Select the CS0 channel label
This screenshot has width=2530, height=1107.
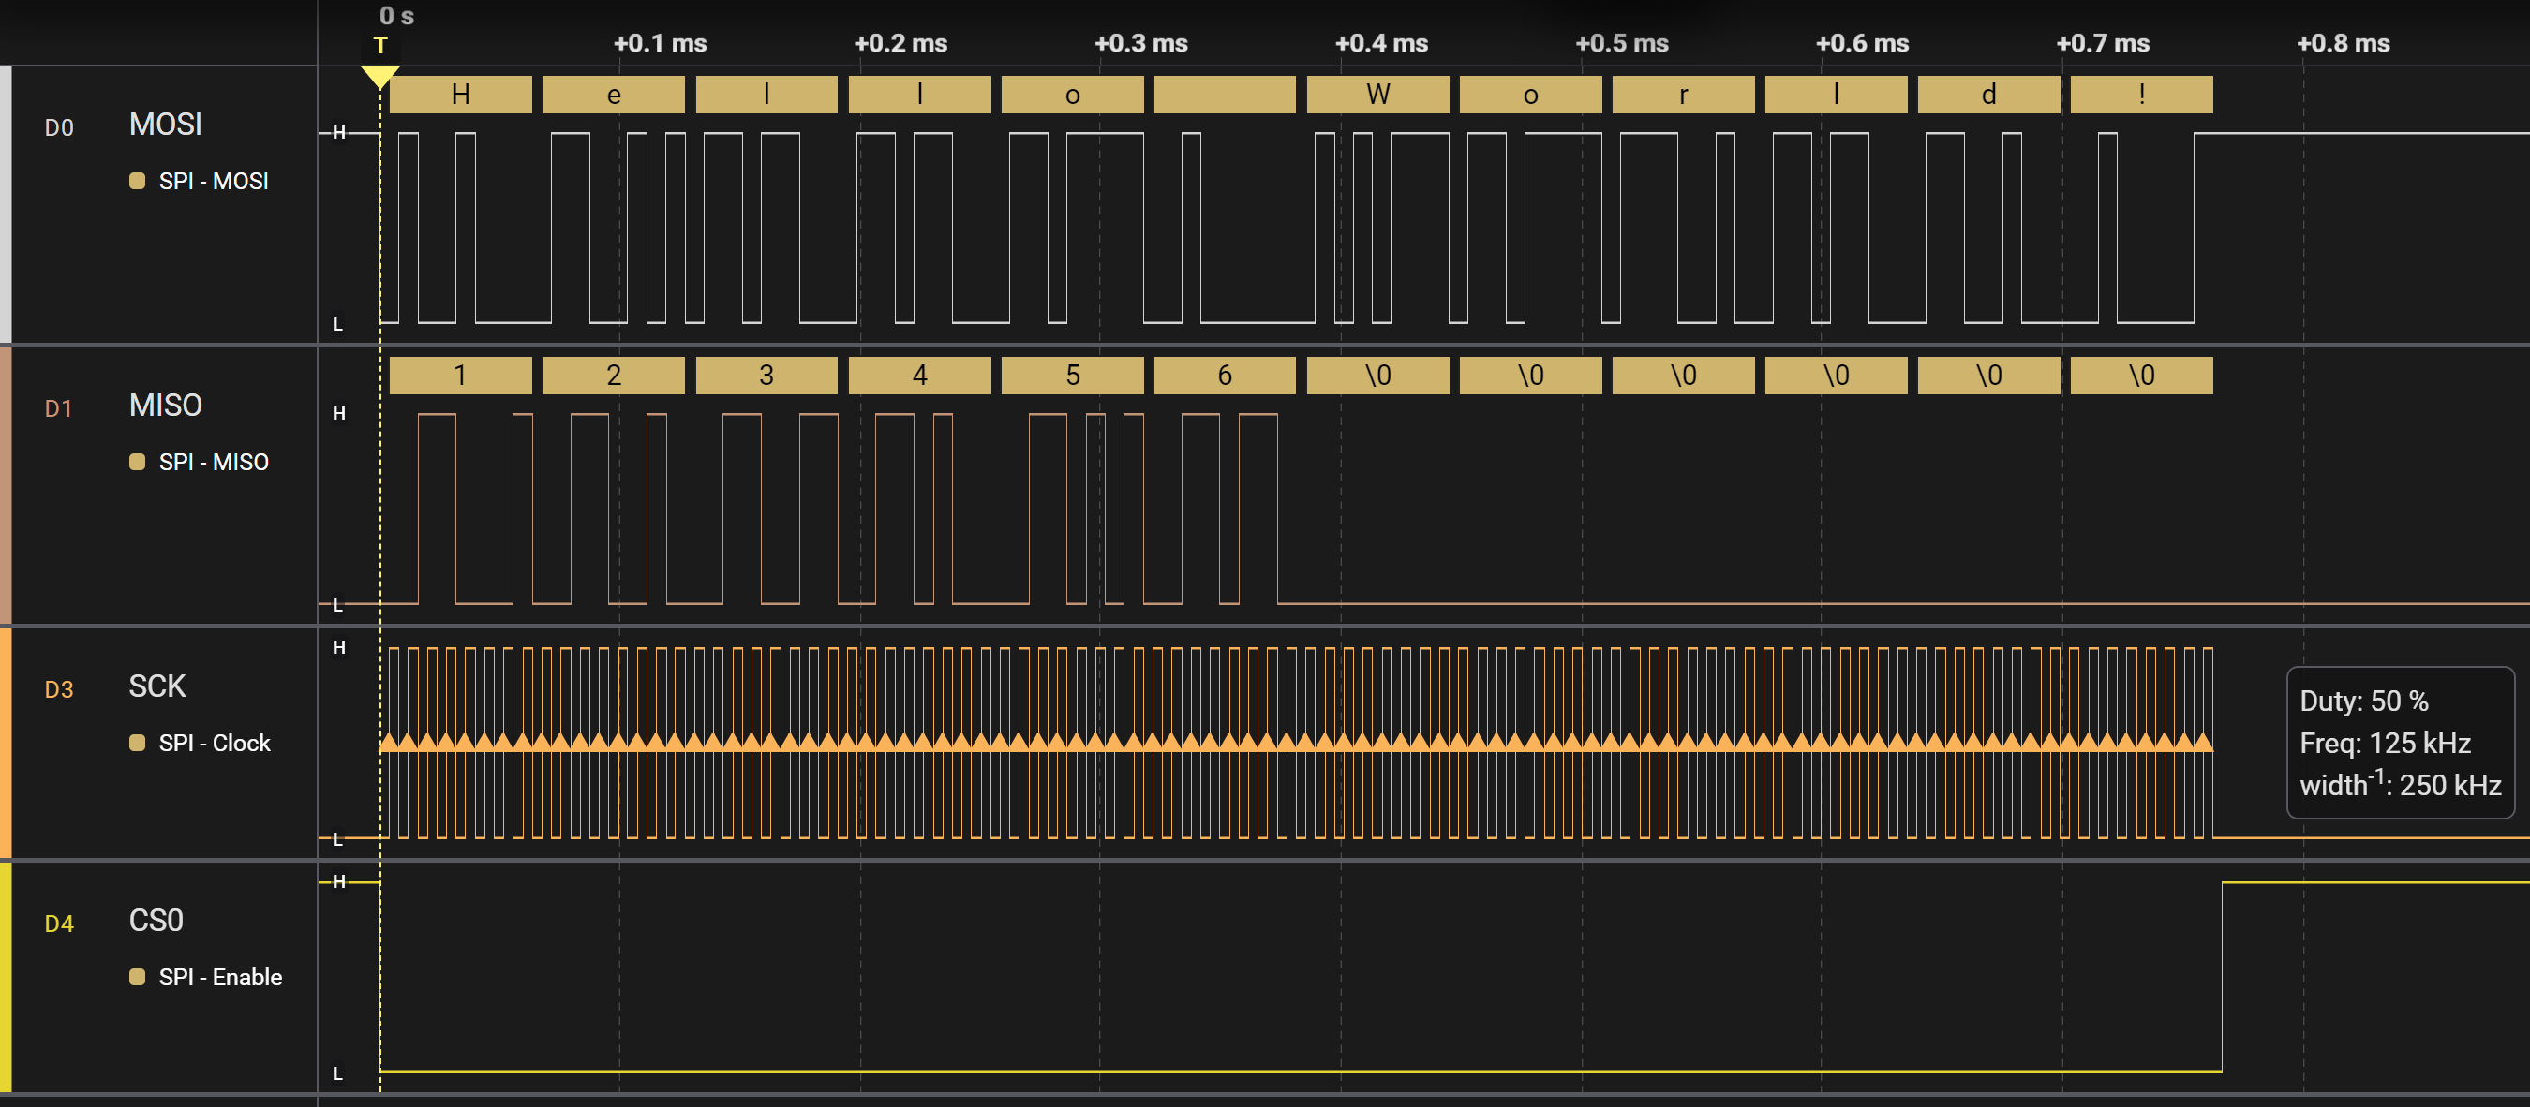156,921
